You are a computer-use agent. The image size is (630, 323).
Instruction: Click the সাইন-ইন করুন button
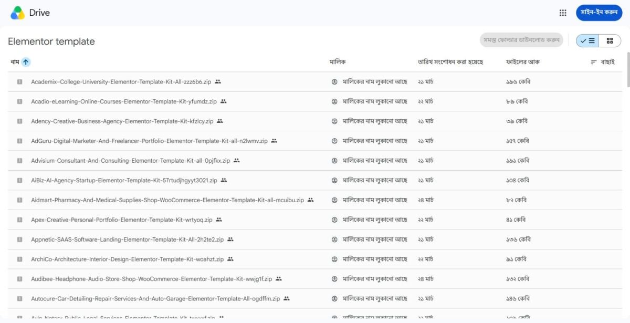599,13
